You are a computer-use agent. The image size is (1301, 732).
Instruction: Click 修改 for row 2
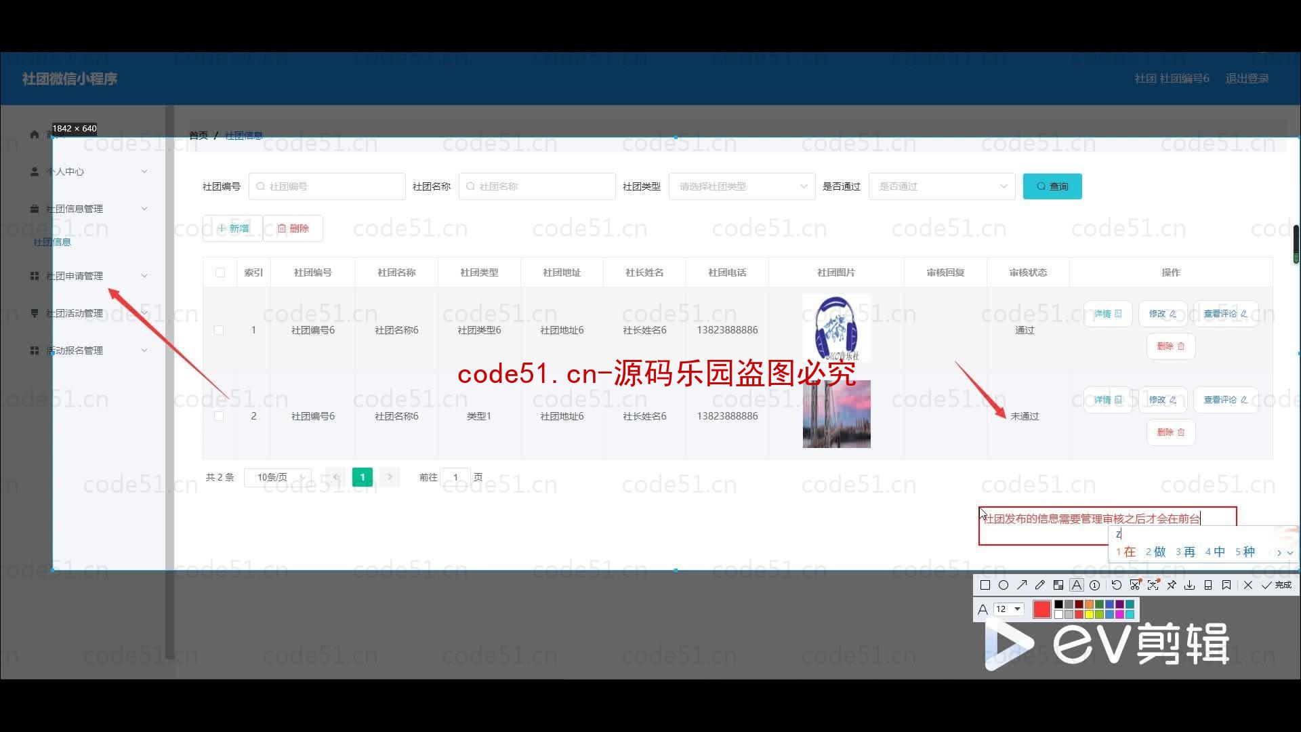(1163, 400)
